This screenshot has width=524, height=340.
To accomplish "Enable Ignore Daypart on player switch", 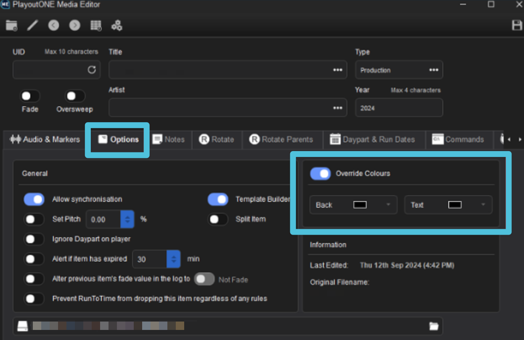I will [34, 239].
